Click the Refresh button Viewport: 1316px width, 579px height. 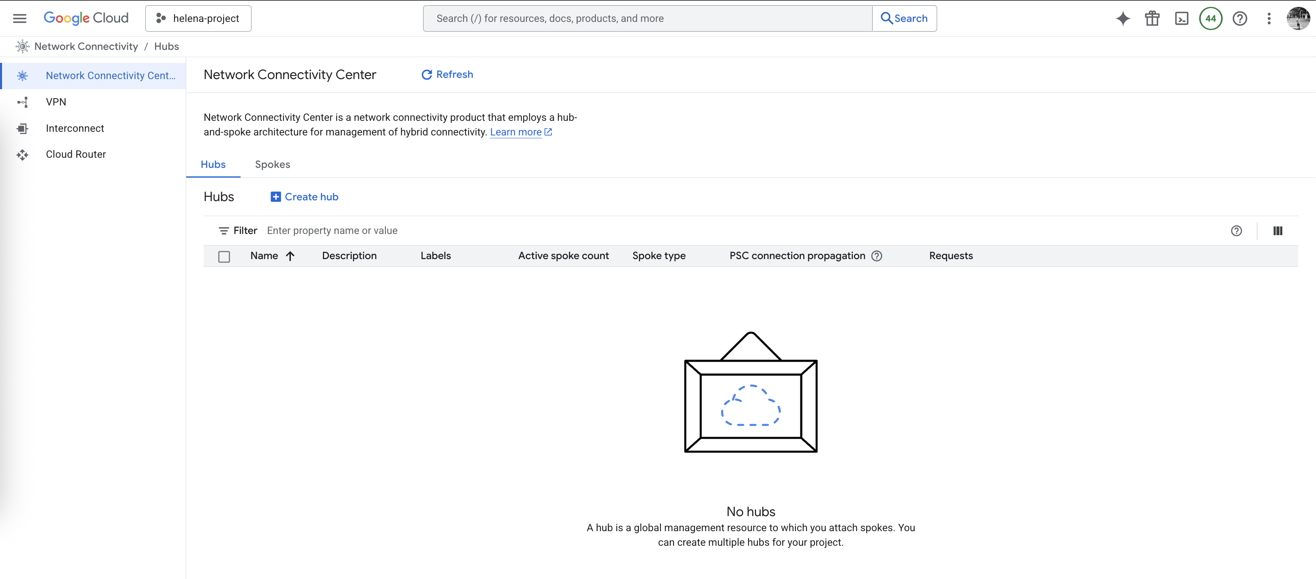tap(447, 75)
